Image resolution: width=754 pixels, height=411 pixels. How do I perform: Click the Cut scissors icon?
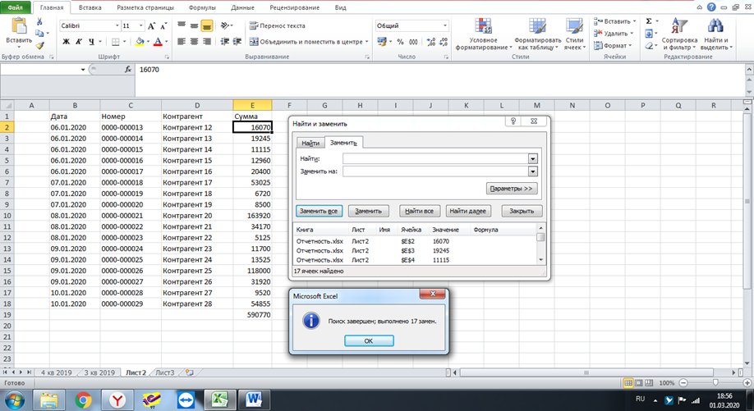pyautogui.click(x=39, y=21)
